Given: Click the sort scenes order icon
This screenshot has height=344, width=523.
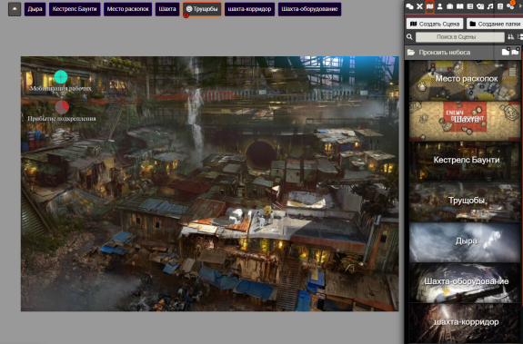Looking at the screenshot, I should pyautogui.click(x=510, y=37).
